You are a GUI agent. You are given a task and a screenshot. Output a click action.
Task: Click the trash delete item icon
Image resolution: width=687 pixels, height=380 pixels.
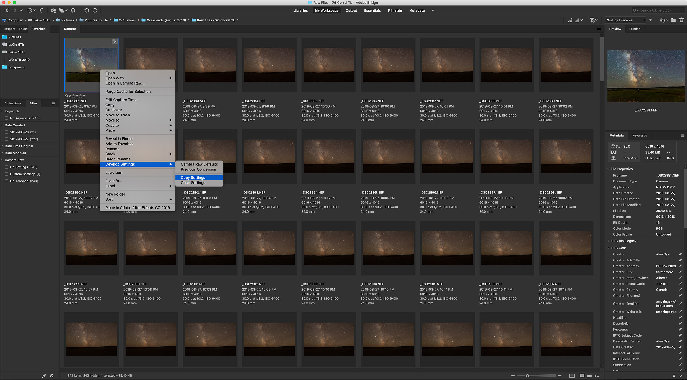point(681,20)
